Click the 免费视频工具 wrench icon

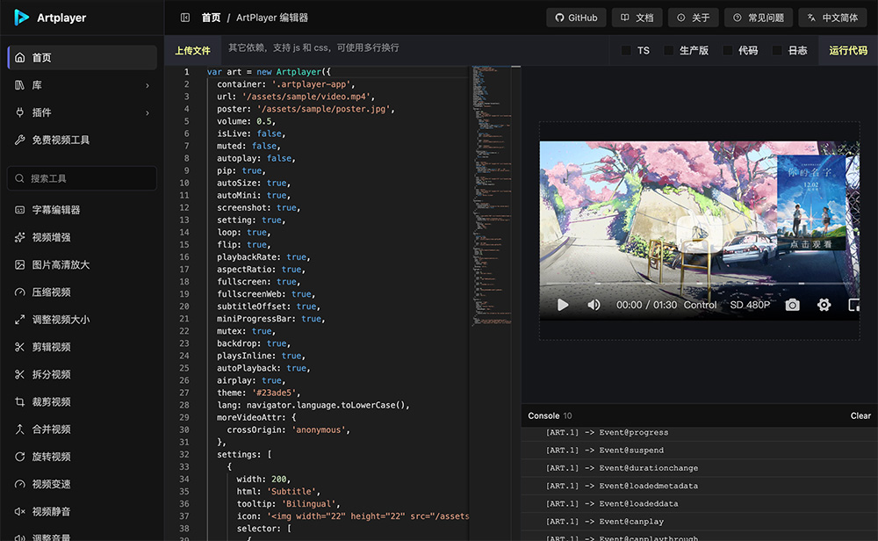pyautogui.click(x=19, y=140)
